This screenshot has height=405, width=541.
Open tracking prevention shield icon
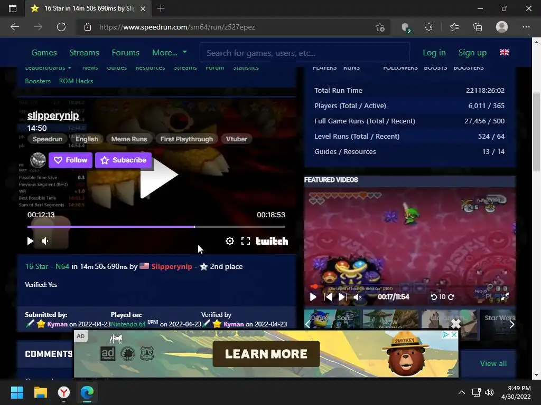click(x=406, y=27)
